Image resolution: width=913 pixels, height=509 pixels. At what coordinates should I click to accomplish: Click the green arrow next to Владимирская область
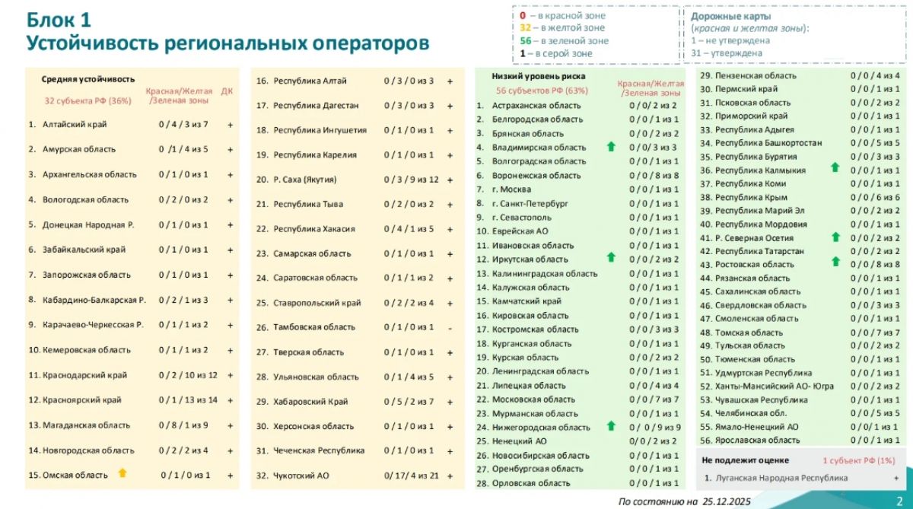[x=610, y=146]
